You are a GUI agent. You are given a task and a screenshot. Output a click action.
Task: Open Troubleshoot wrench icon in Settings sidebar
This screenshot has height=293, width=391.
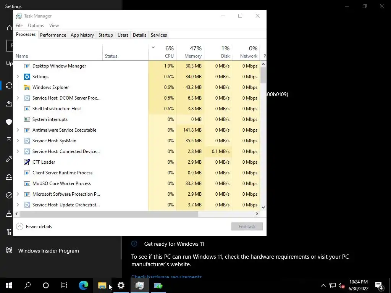coord(9,159)
